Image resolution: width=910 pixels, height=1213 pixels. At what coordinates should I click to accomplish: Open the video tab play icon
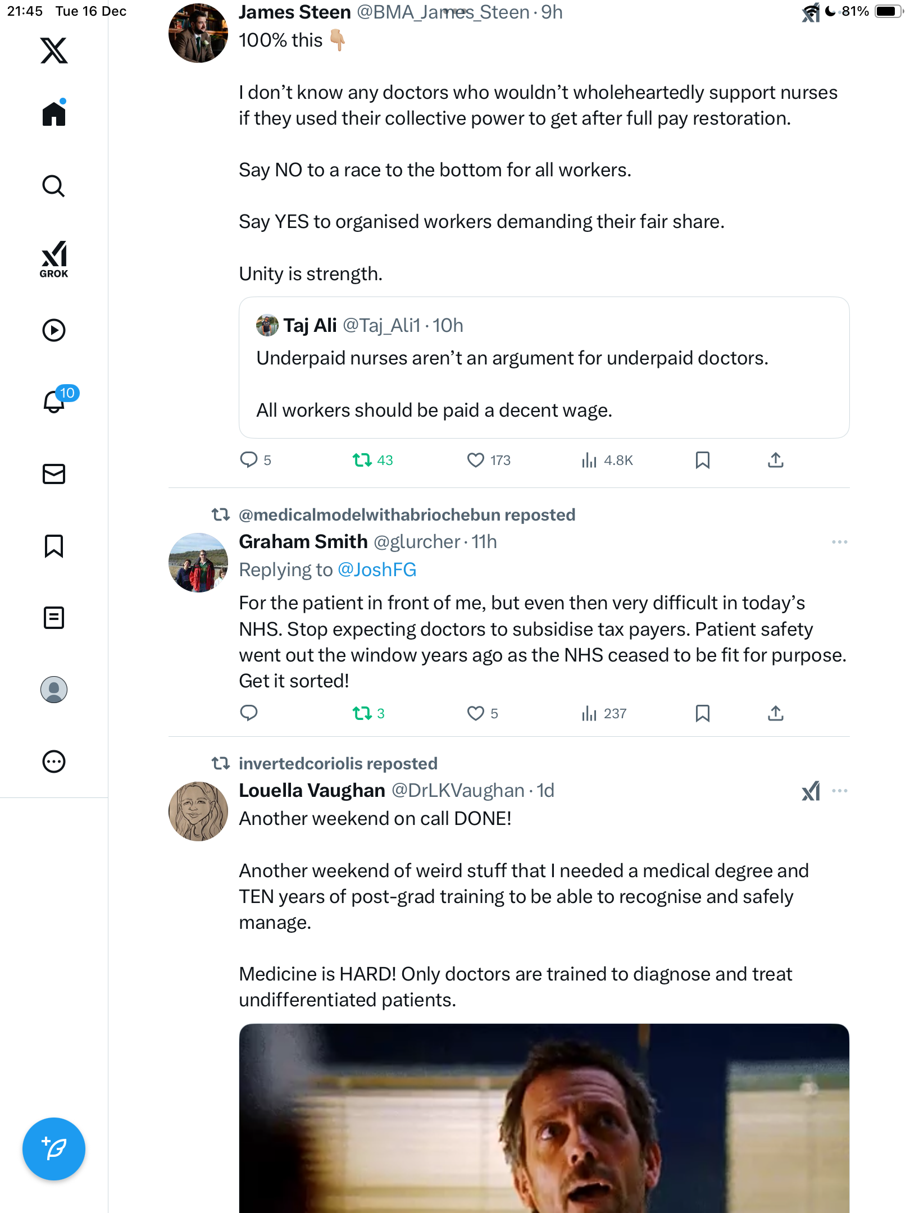point(54,330)
